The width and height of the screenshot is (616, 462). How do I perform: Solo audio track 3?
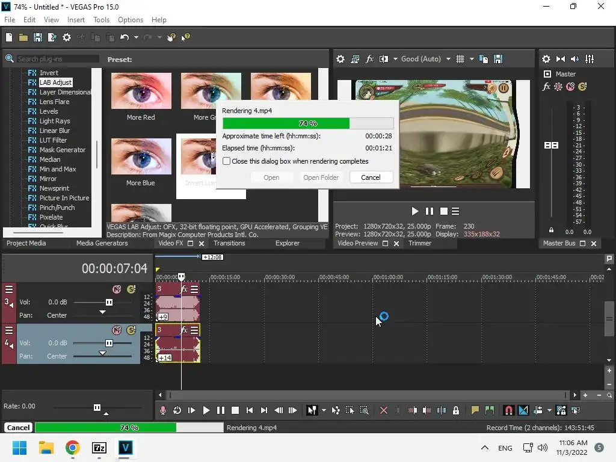pyautogui.click(x=131, y=289)
